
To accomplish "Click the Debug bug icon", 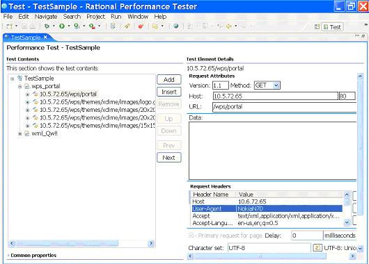I will click(47, 26).
